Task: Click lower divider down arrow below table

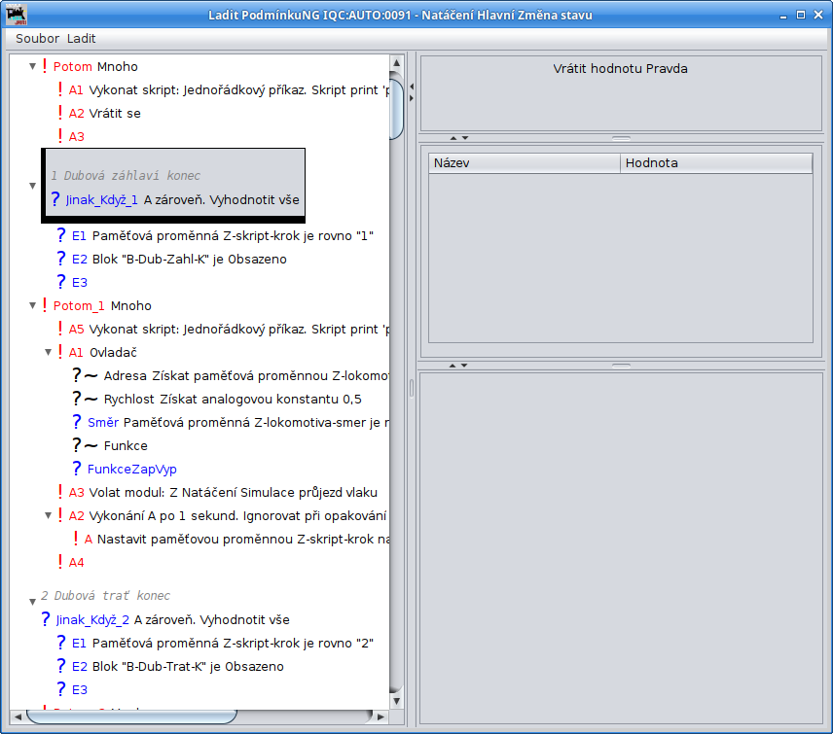Action: (x=464, y=366)
